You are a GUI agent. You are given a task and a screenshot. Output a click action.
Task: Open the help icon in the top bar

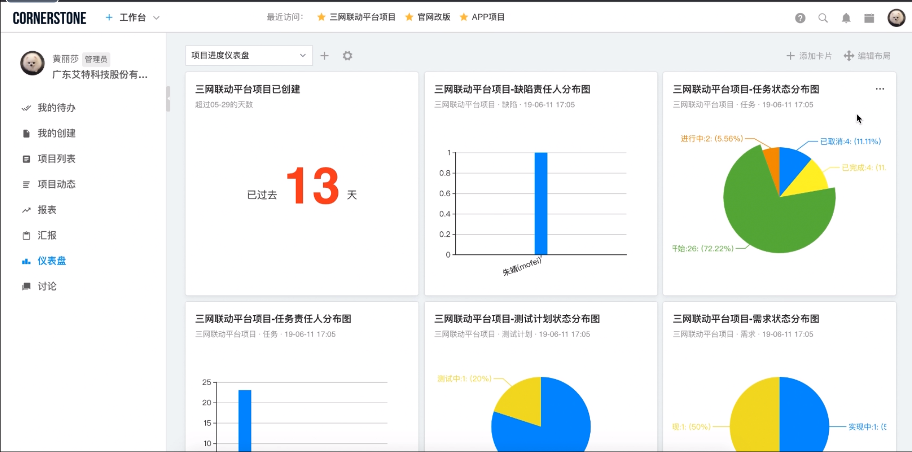coord(800,18)
